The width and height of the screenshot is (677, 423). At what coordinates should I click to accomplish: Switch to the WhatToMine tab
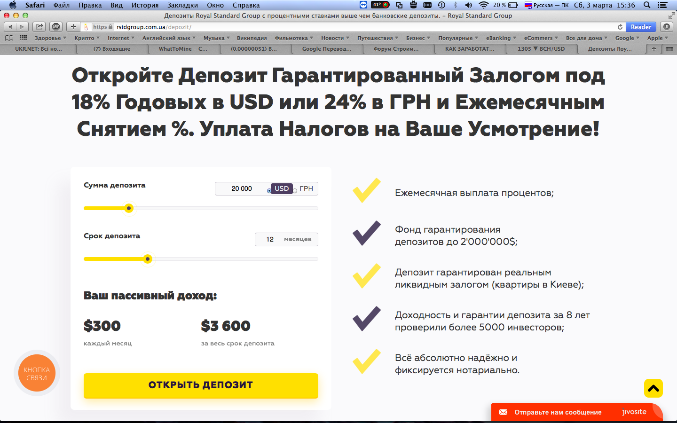(x=183, y=48)
